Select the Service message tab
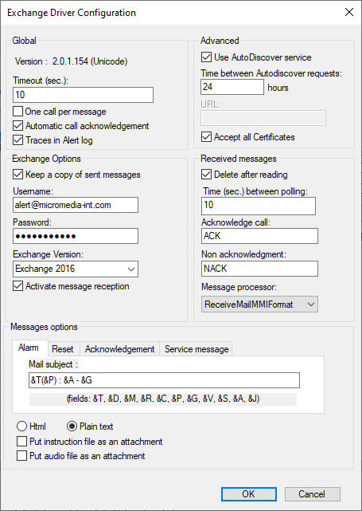This screenshot has height=511, width=362. 197,349
